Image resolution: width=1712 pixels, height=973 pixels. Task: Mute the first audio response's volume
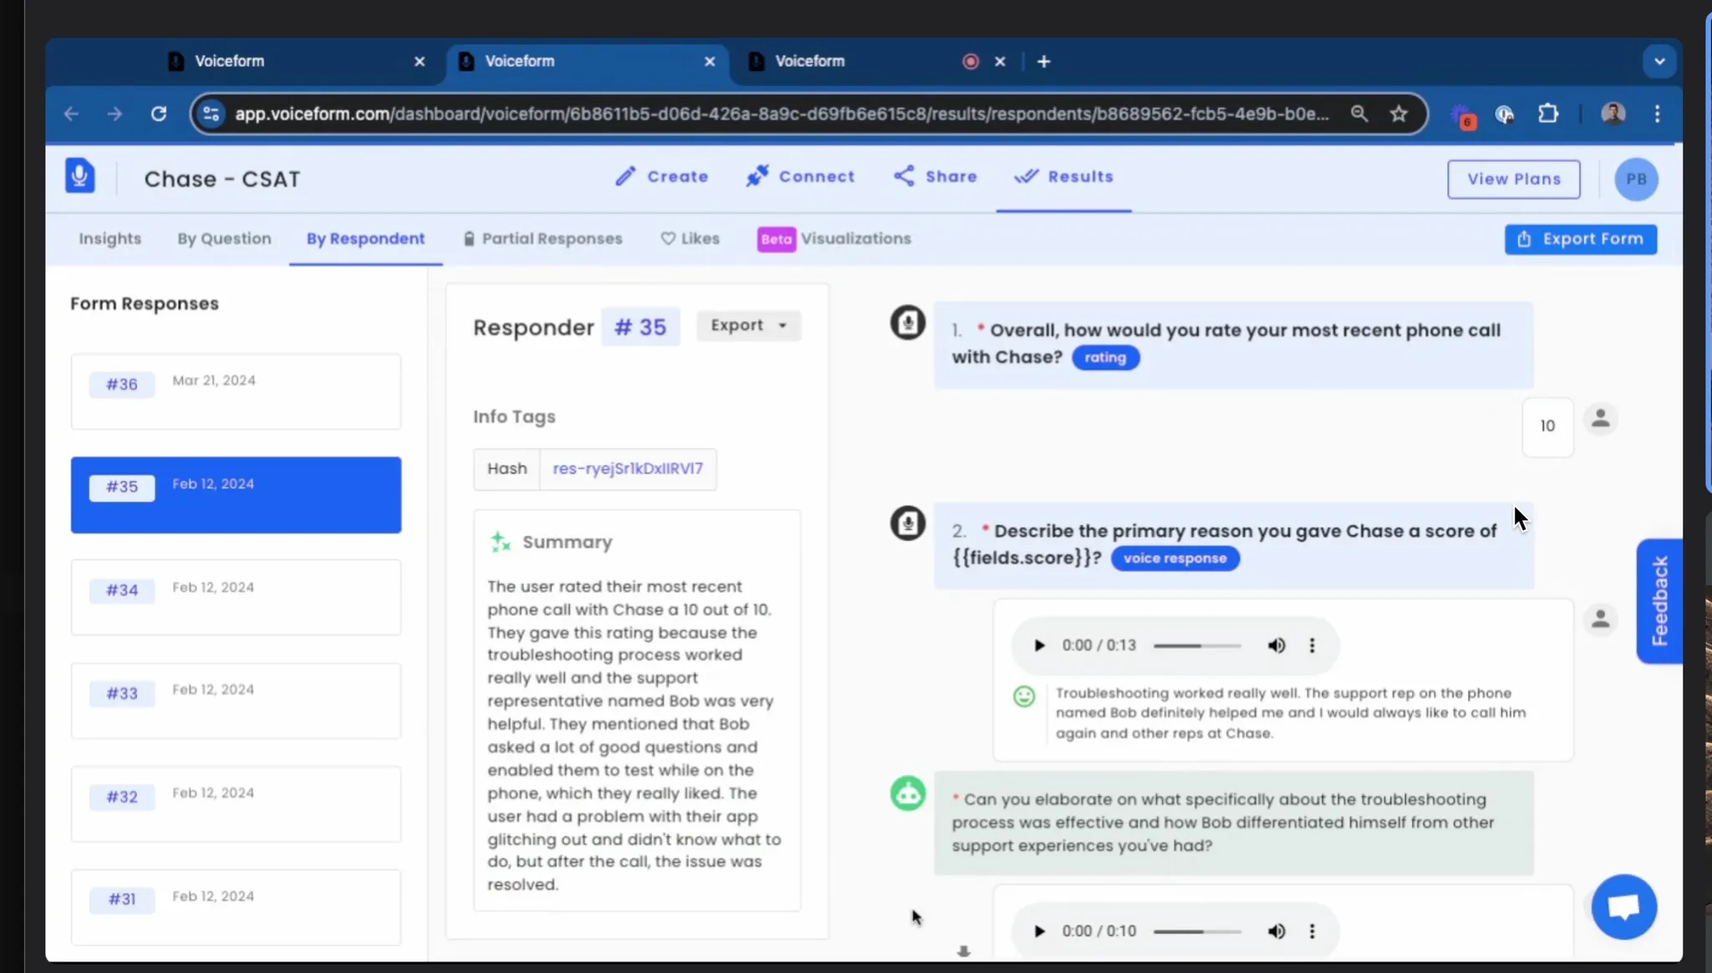click(x=1276, y=645)
